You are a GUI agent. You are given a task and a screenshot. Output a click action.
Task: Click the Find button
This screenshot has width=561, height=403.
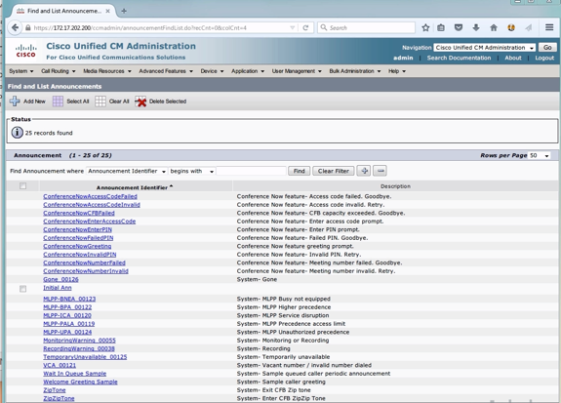(300, 171)
